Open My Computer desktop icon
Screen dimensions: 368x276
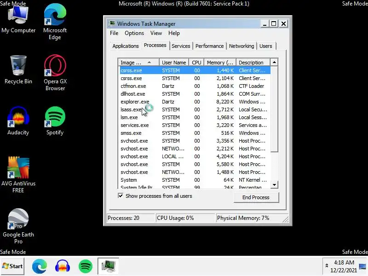18,19
